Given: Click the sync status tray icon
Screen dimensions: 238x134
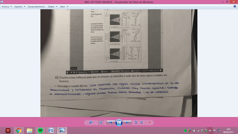Looking at the screenshot, I should tap(202, 131).
